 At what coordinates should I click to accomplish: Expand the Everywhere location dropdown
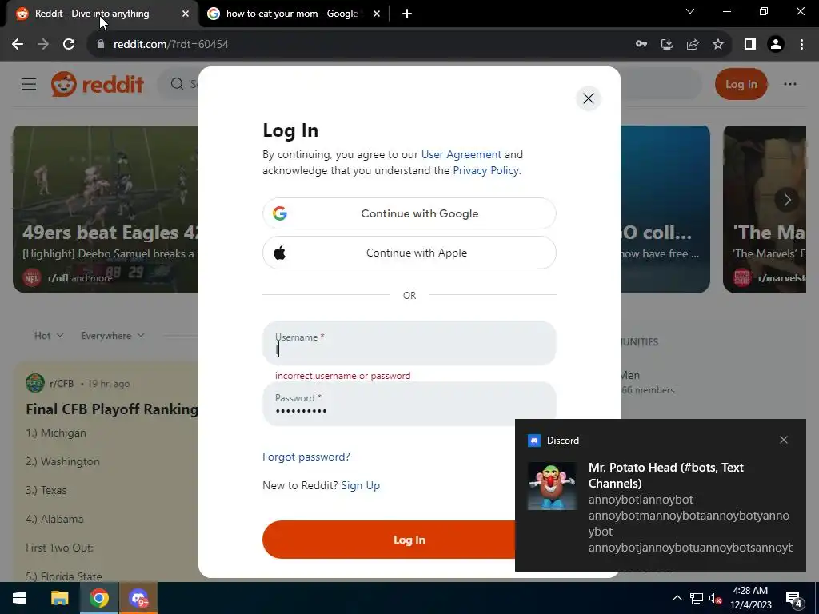click(112, 336)
